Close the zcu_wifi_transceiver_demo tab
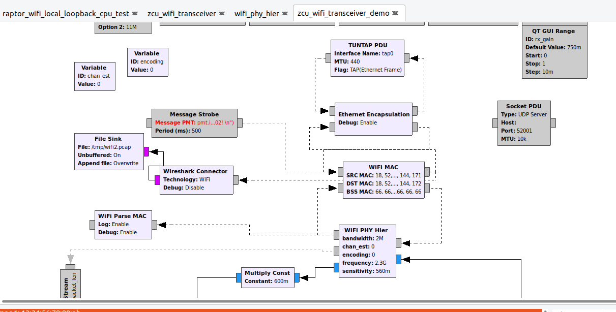The image size is (616, 312). point(396,13)
